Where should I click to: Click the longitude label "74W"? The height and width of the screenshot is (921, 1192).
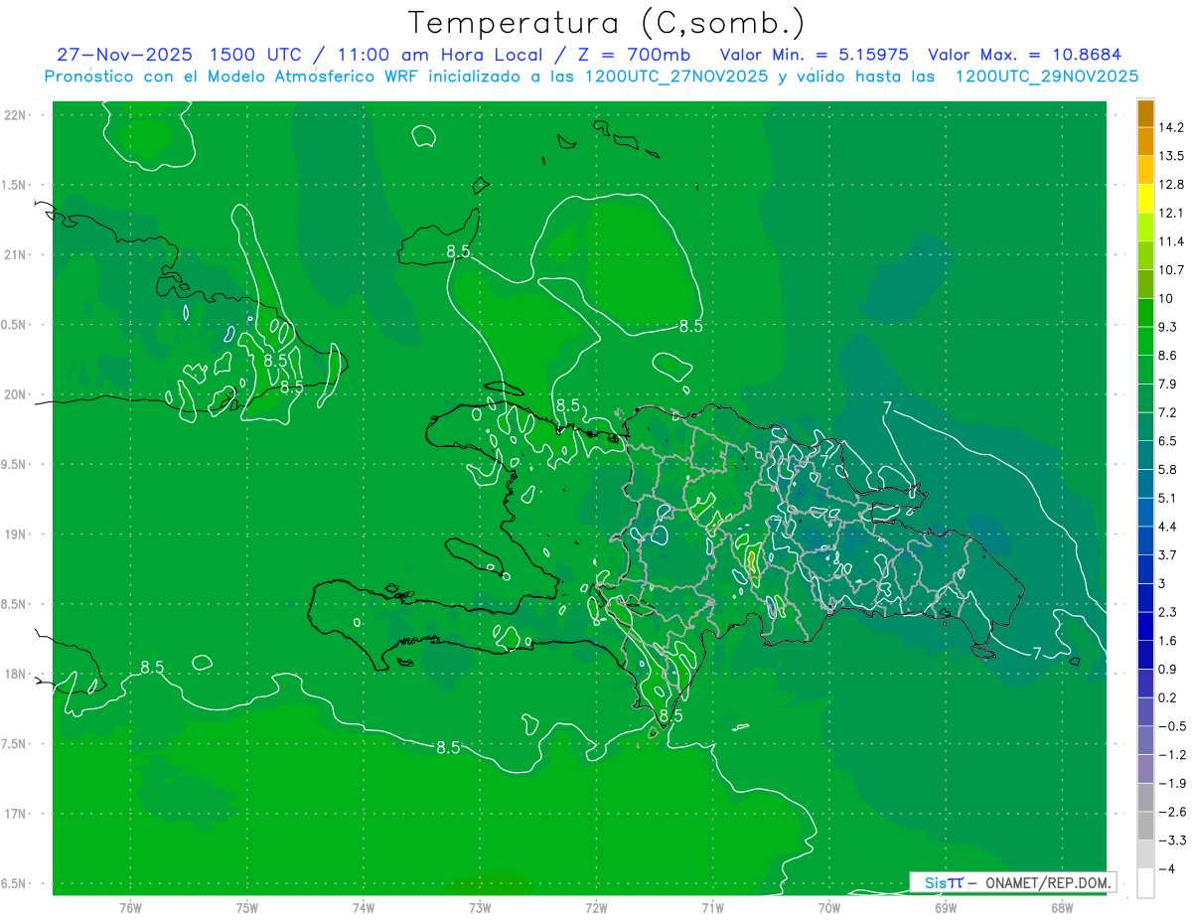[x=364, y=908]
